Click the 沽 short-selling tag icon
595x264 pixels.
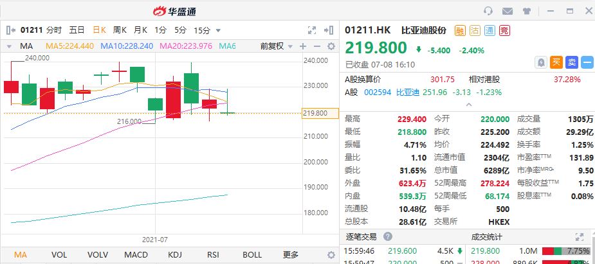coord(475,31)
